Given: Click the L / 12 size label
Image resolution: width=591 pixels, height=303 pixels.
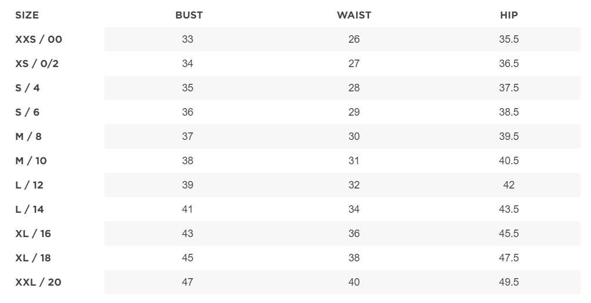Looking at the screenshot, I should tap(30, 185).
